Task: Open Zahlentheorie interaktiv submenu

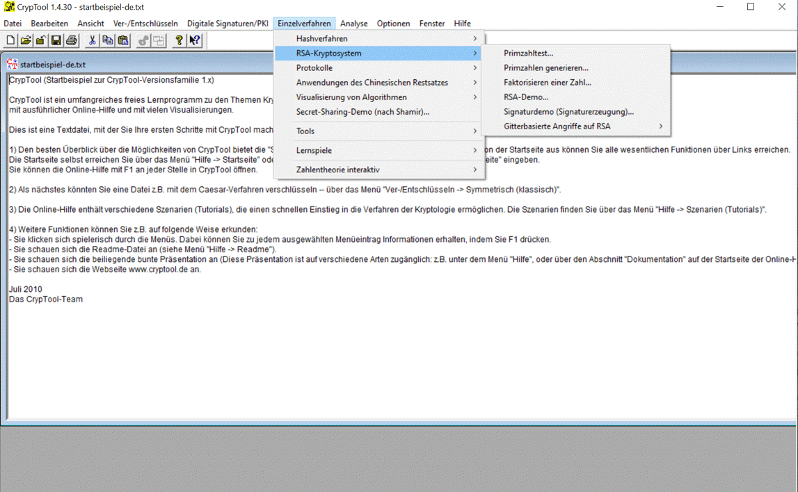Action: click(380, 170)
